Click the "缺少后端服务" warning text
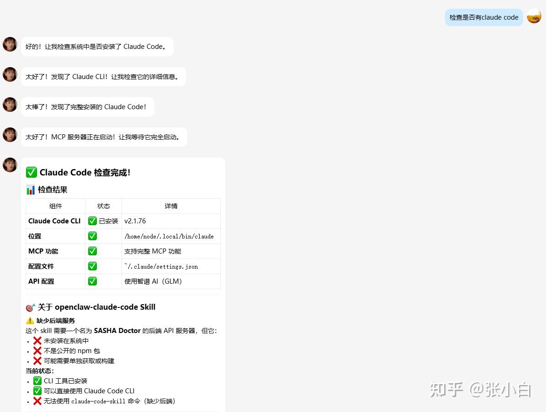 click(56, 321)
